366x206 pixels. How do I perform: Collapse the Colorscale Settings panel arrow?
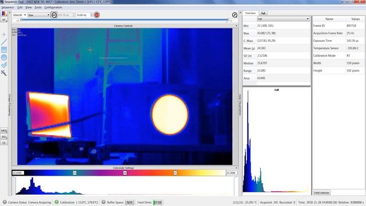pos(236,168)
